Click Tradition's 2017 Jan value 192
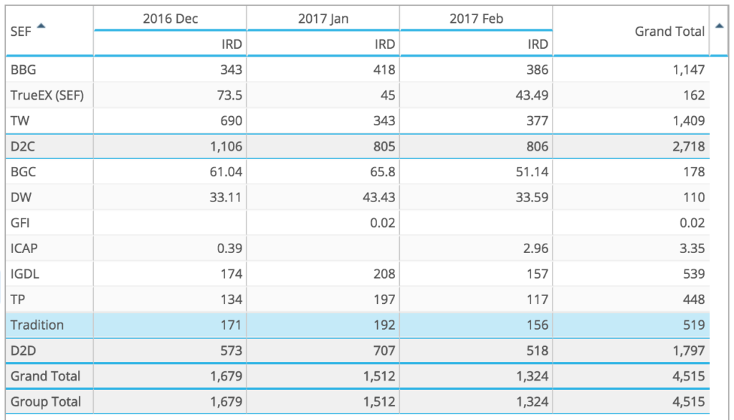 click(384, 325)
